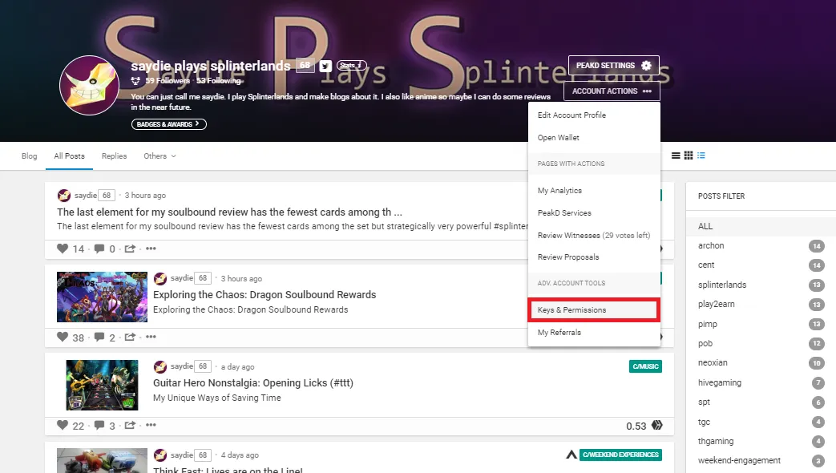Screen dimensions: 836x473
Task: Switch to the All Posts tab
Action: pyautogui.click(x=69, y=156)
